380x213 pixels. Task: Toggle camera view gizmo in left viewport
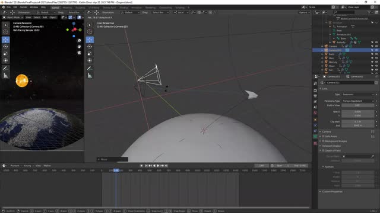point(79,53)
